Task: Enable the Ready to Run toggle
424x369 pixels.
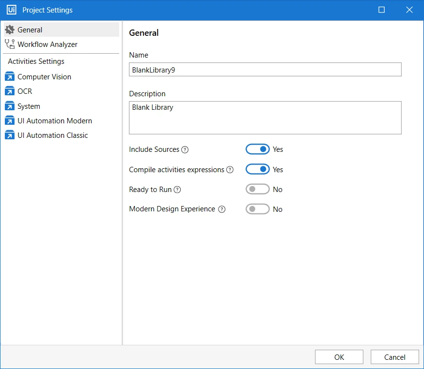Action: [x=257, y=189]
